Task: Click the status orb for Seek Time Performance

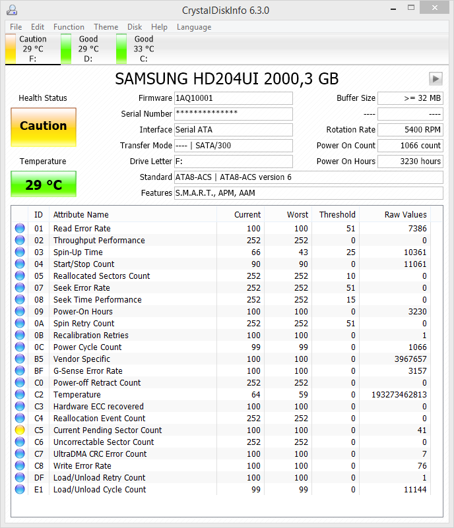Action: pos(20,299)
